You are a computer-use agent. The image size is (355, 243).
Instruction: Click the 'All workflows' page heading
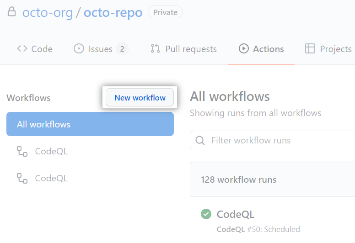230,96
